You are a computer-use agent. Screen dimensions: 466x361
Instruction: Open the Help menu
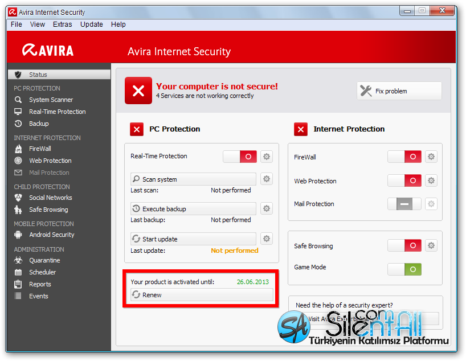[x=118, y=24]
